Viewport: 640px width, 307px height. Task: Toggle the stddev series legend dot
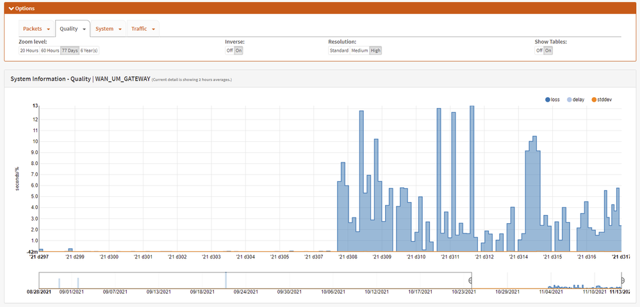point(594,100)
